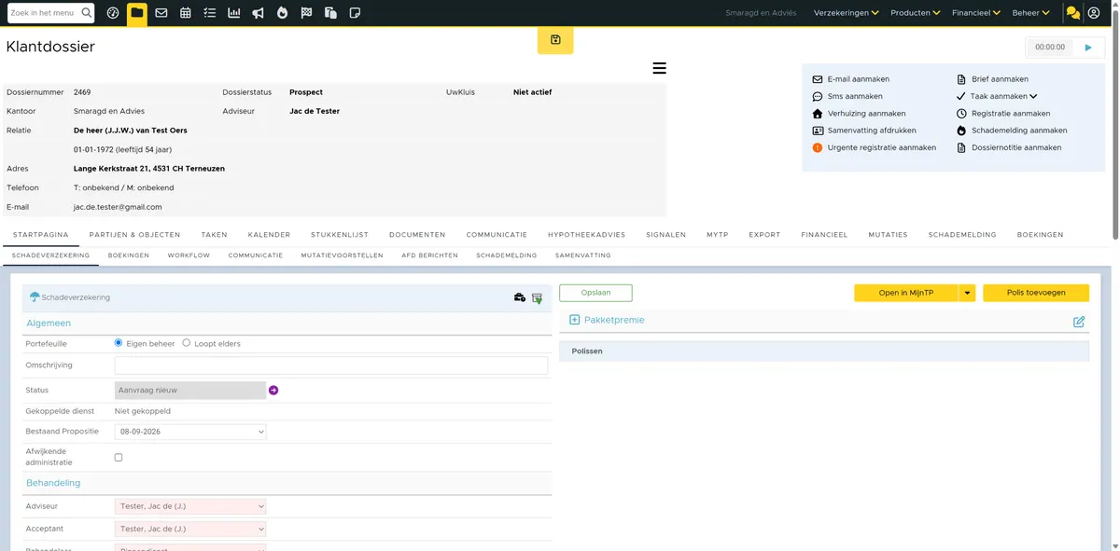This screenshot has height=551, width=1120.
Task: Open the clipboard paste icon in top bar
Action: (330, 13)
